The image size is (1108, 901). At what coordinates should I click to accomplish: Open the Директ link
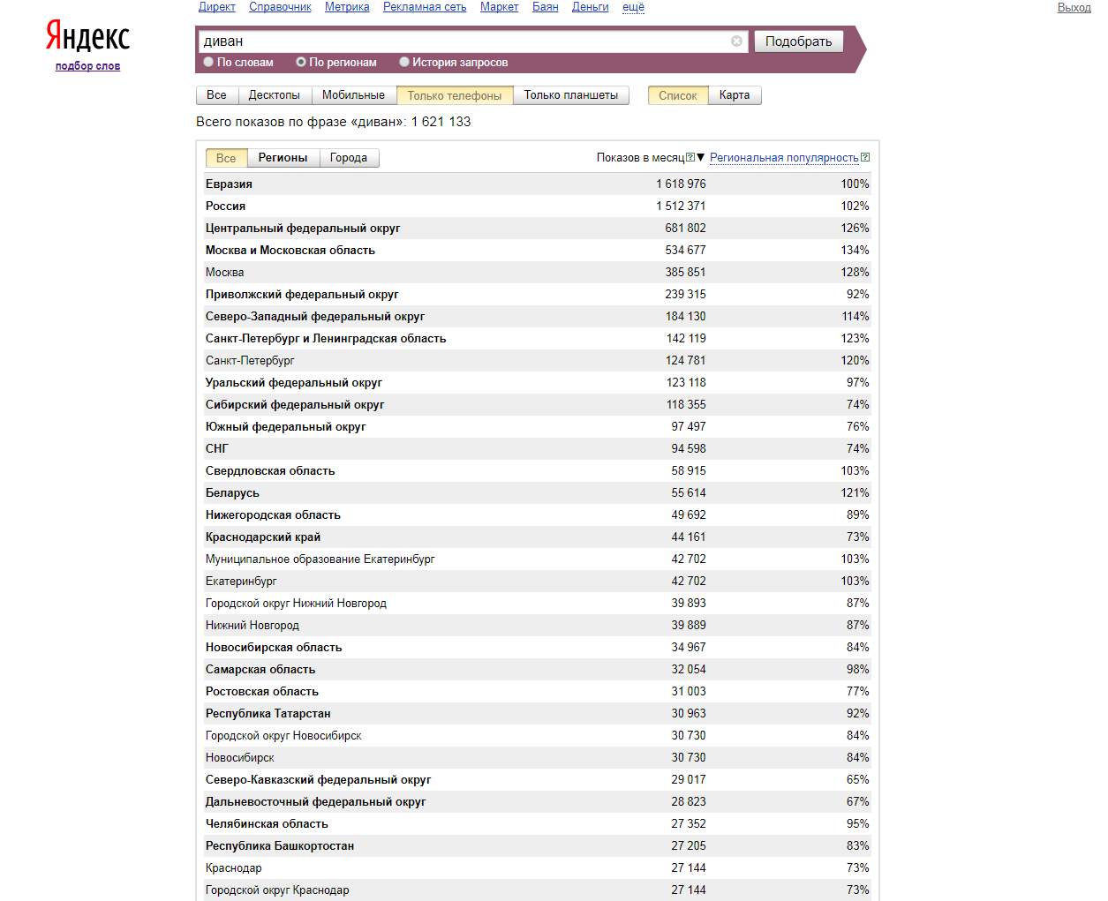click(x=217, y=7)
